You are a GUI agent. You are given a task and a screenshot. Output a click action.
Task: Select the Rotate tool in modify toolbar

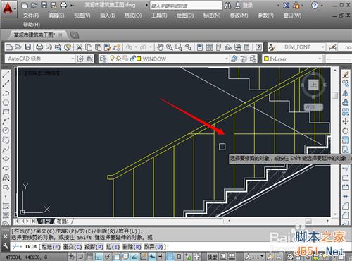tap(346, 130)
